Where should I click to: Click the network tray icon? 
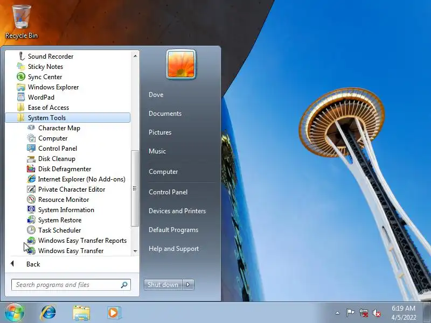tap(364, 313)
